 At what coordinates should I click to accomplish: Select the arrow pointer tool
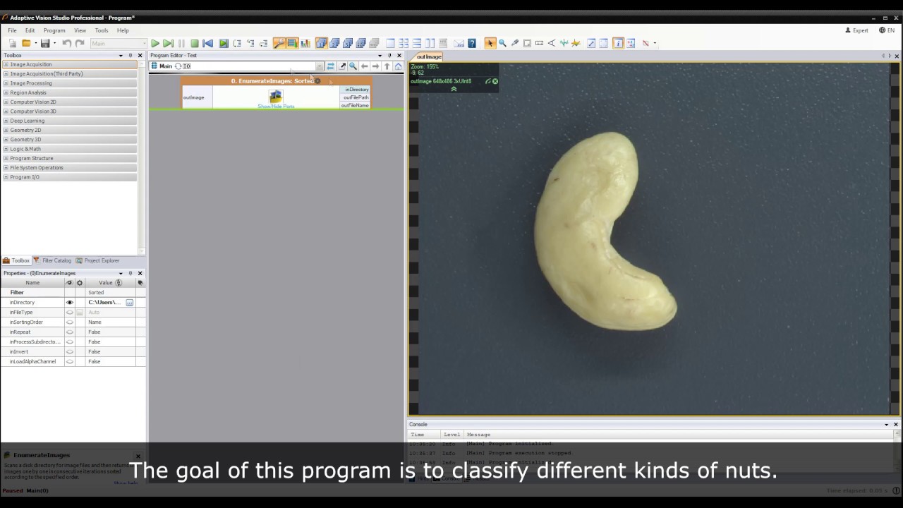pos(490,43)
